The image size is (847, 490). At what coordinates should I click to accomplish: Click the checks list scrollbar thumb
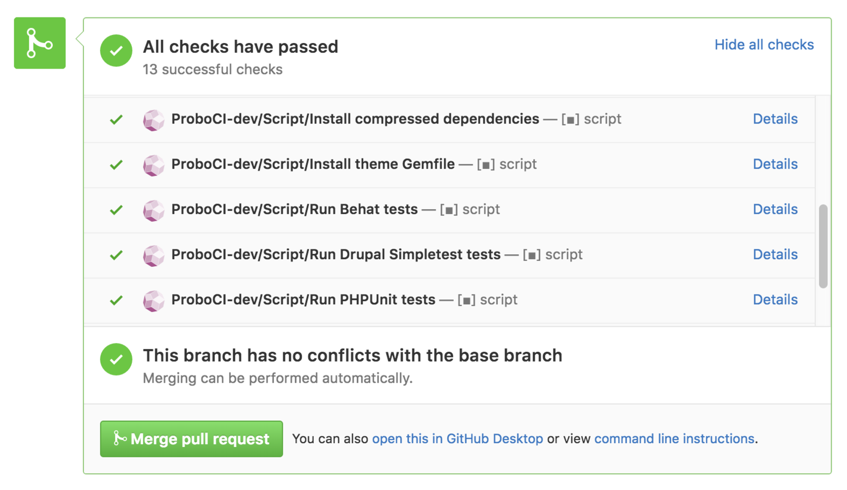(x=823, y=246)
